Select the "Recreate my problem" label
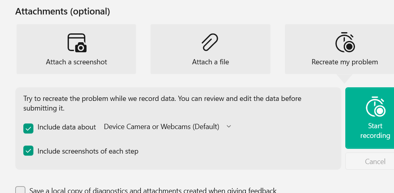Image resolution: width=394 pixels, height=193 pixels. coord(344,62)
